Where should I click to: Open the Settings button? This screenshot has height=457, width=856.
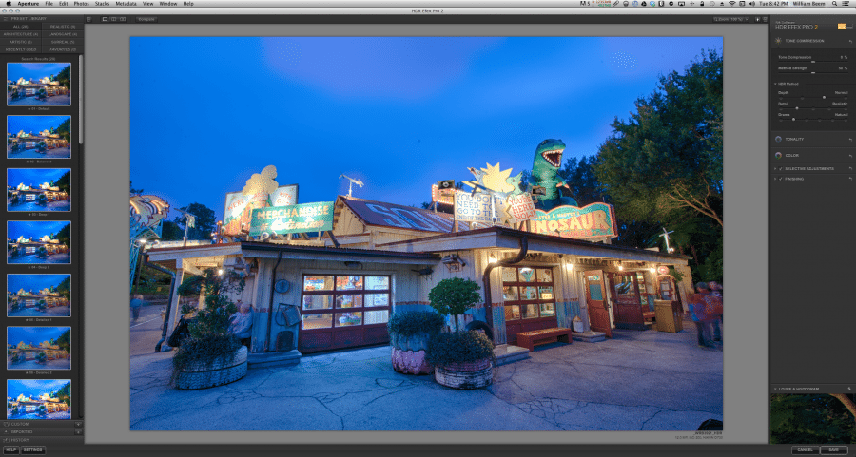pos(32,450)
